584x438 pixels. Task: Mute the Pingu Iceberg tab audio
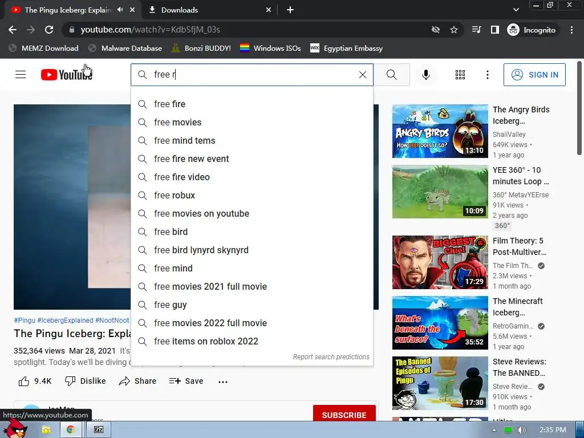click(120, 10)
